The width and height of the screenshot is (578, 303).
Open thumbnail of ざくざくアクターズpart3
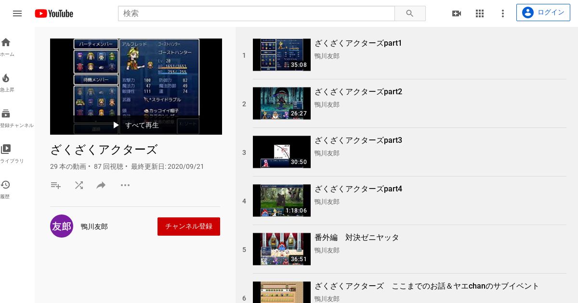pos(282,152)
